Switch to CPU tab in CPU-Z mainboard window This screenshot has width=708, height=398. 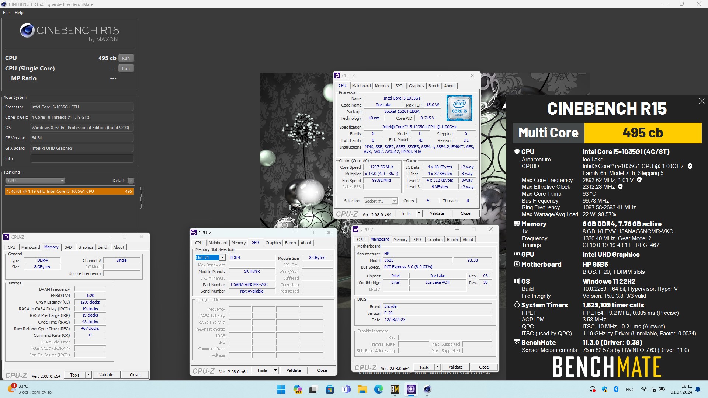pos(361,240)
